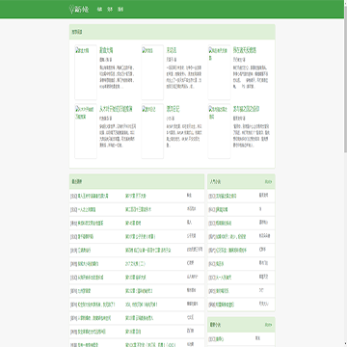Click the More link in the first category panel header

[268, 182]
